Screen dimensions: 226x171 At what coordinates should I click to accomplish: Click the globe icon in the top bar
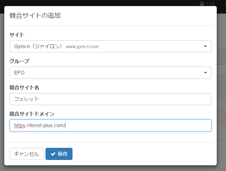202,4
